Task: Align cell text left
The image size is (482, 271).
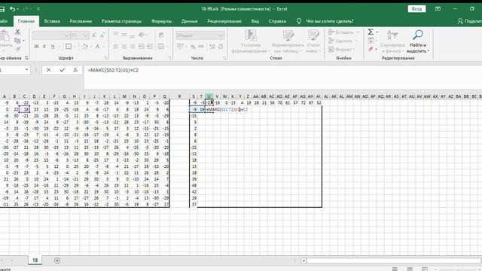Action: (x=115, y=47)
